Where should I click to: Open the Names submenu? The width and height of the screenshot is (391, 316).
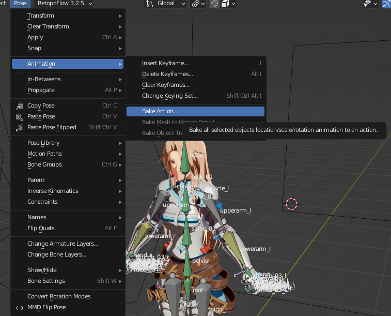(x=68, y=217)
